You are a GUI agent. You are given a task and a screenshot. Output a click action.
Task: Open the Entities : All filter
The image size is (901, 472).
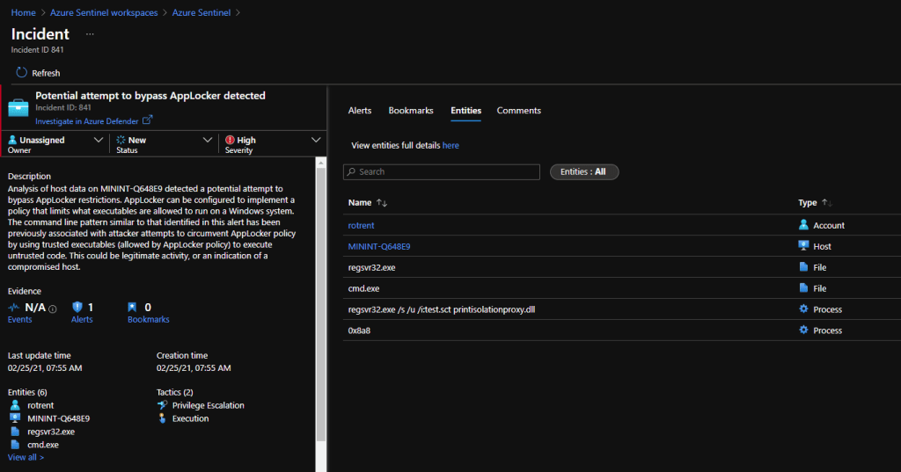584,171
